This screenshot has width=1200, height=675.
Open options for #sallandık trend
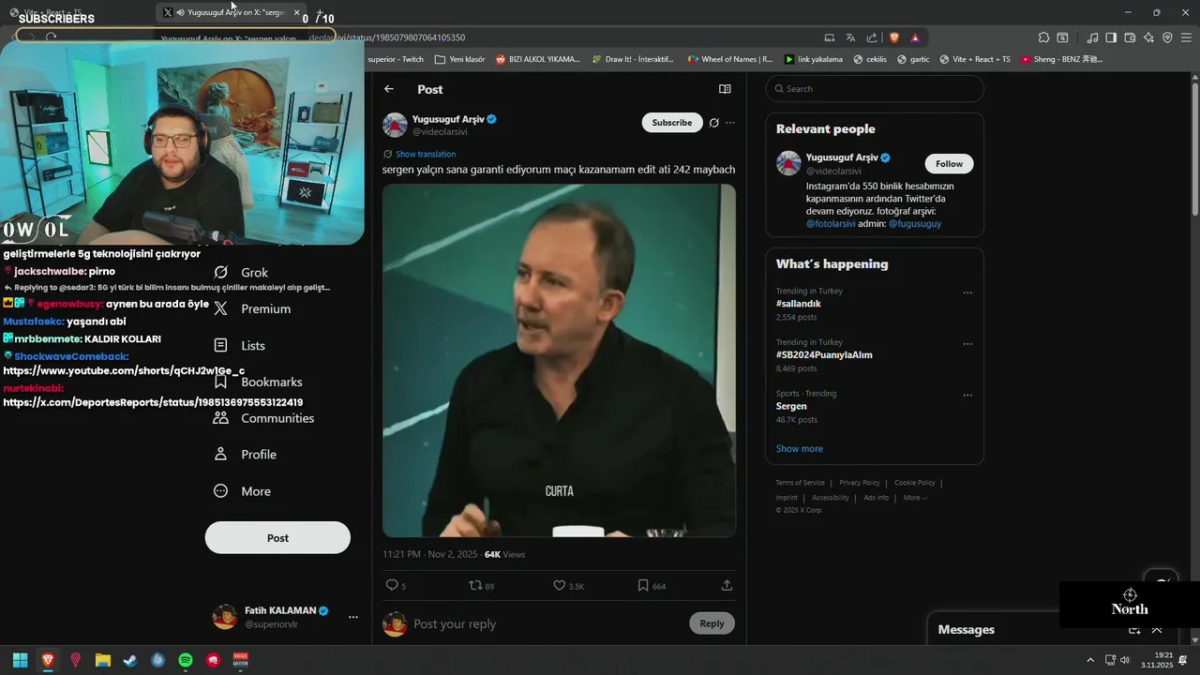[967, 292]
